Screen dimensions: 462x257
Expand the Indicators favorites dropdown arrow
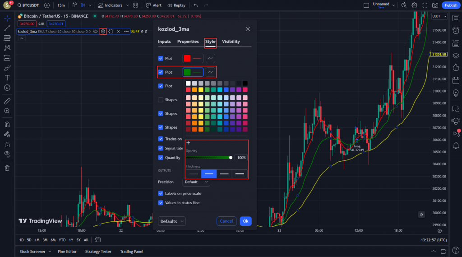127,5
